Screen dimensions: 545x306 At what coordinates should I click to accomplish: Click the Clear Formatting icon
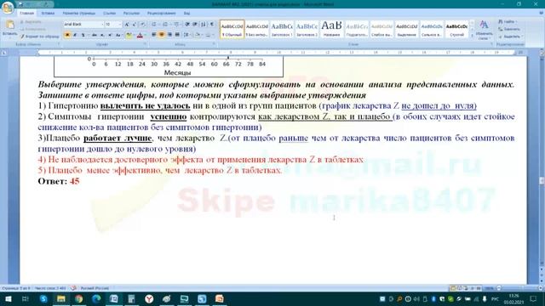pos(143,25)
